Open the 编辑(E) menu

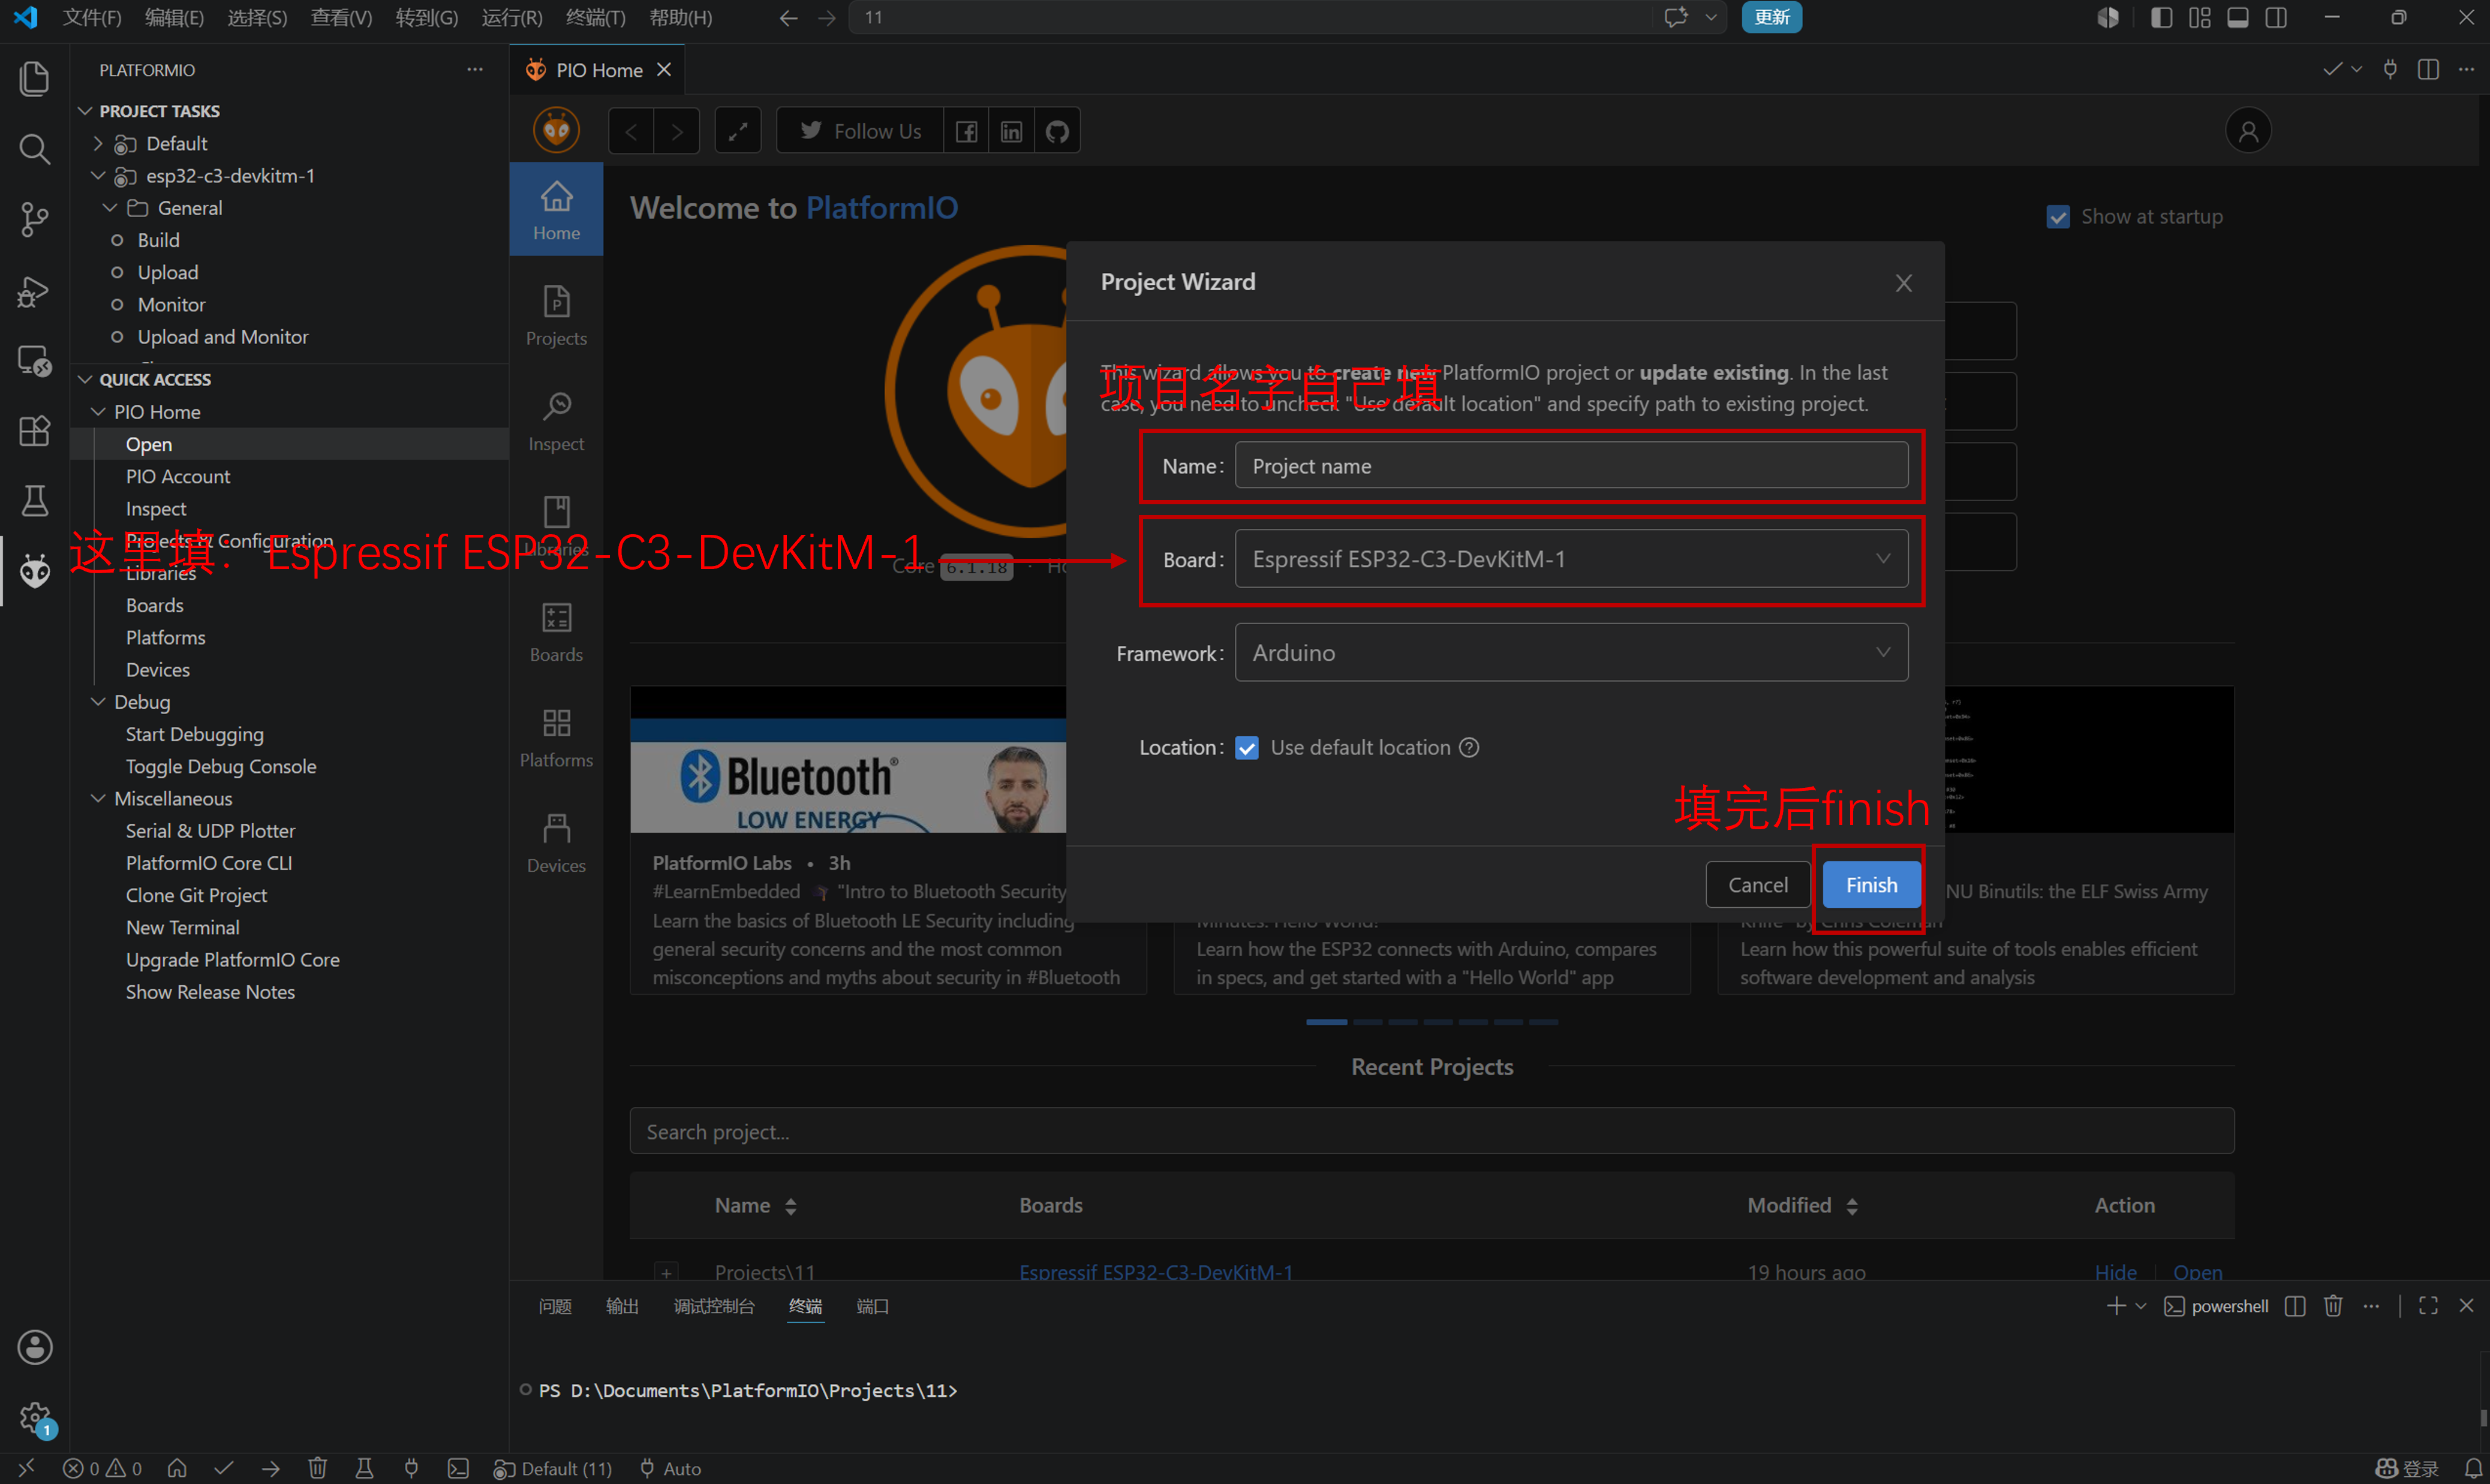[x=174, y=17]
